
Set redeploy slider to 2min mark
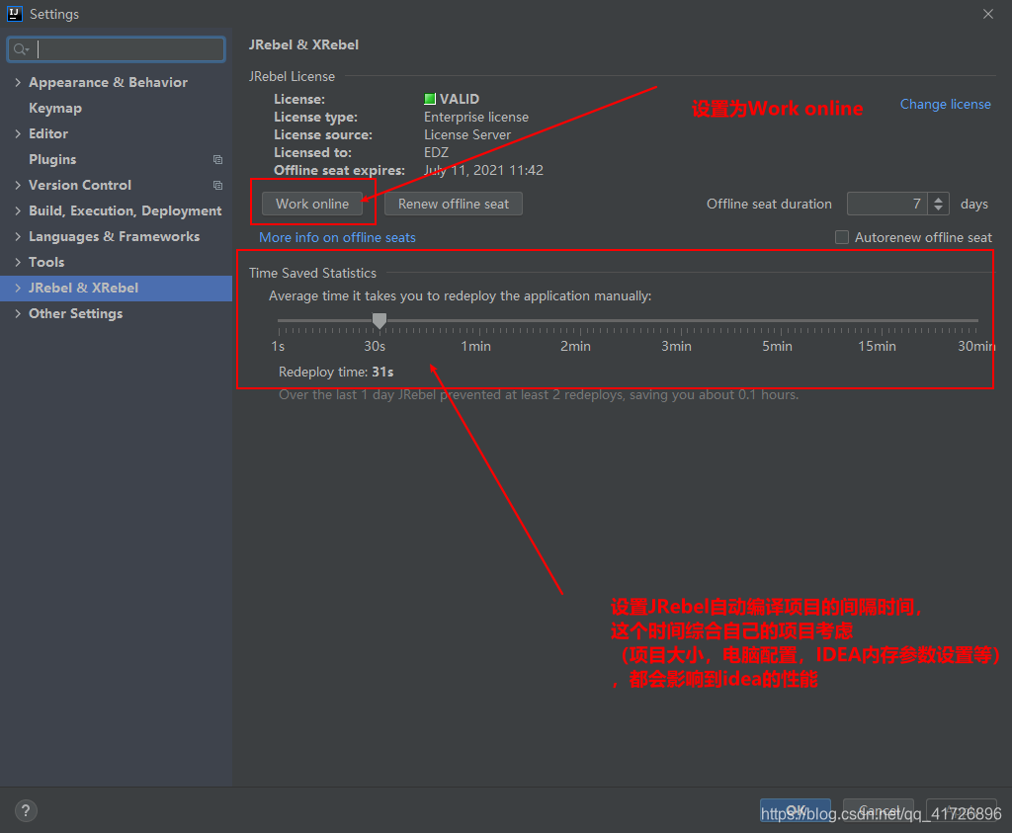[580, 321]
